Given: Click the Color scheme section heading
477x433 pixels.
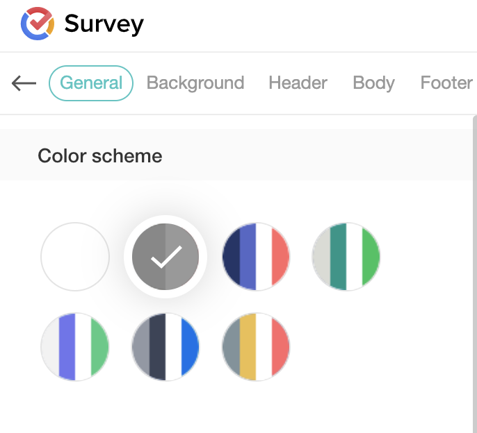Looking at the screenshot, I should click(100, 155).
